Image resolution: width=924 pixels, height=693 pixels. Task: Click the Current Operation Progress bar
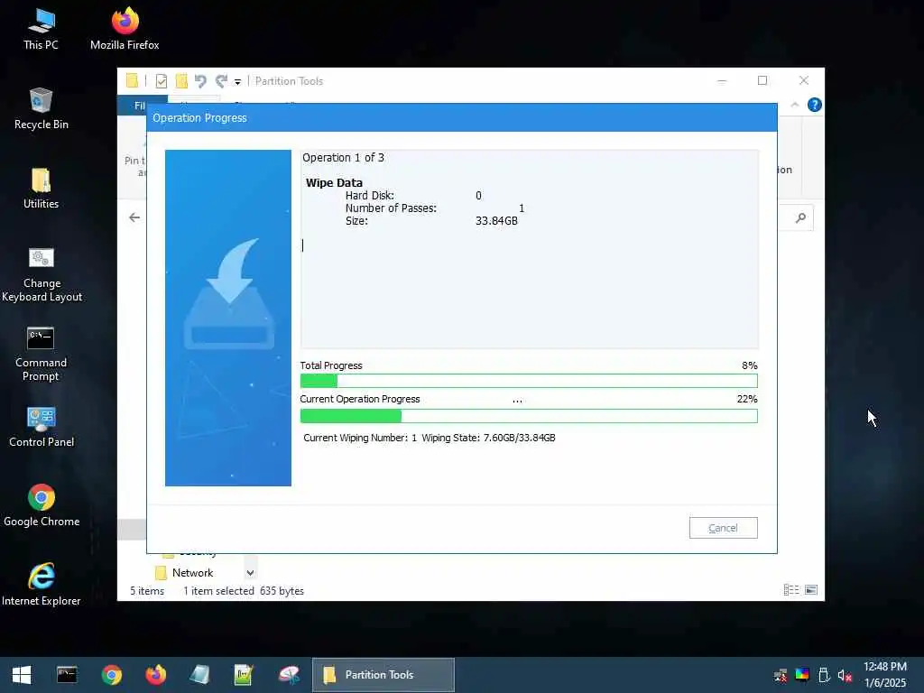click(x=529, y=416)
